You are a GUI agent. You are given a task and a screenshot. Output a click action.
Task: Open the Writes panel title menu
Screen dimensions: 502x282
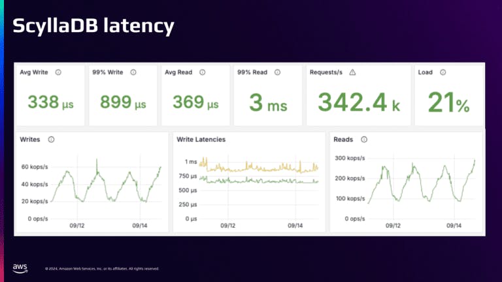click(31, 139)
